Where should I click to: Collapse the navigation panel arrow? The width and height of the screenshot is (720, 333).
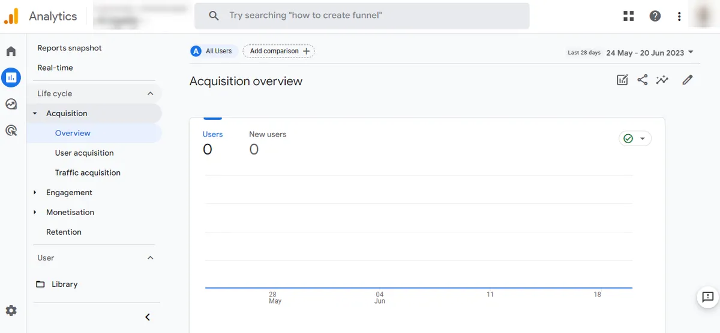pyautogui.click(x=148, y=317)
